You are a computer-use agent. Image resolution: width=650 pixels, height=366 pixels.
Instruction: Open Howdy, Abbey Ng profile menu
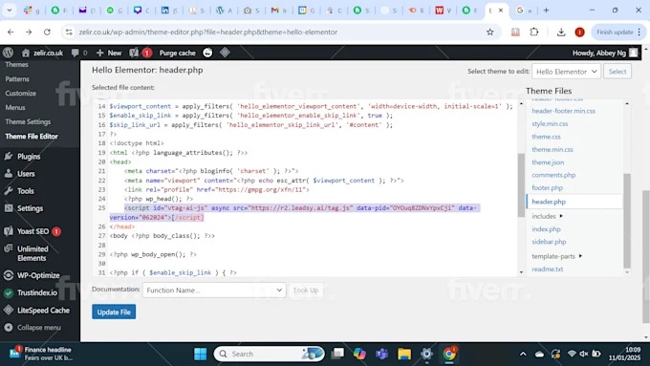(605, 53)
